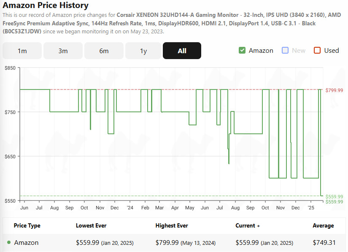Click the Highest Ever column header

click(171, 225)
